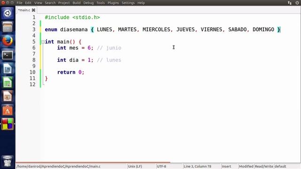Click the MIERCOLES enum constant
Image resolution: width=301 pixels, height=169 pixels.
click(x=156, y=30)
